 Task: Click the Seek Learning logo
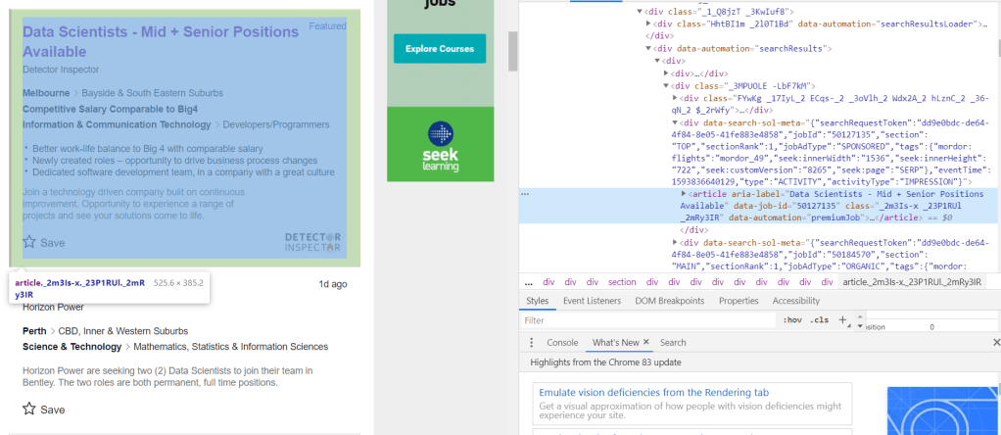(440, 144)
